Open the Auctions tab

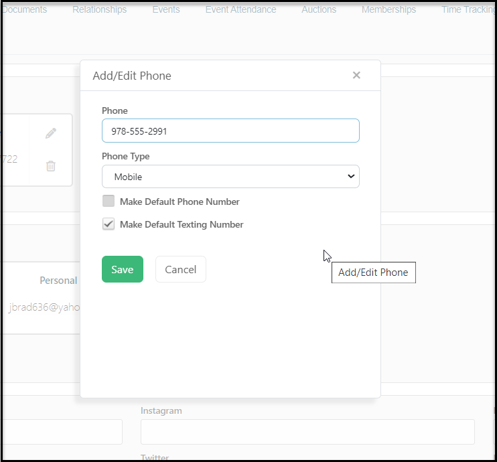point(319,9)
